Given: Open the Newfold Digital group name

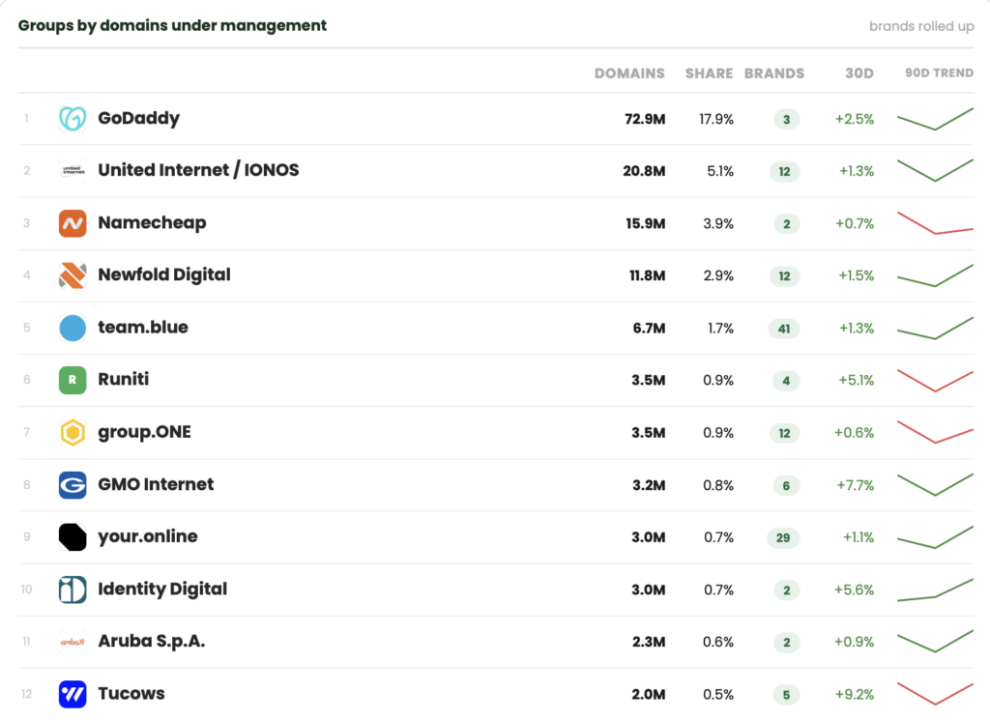Looking at the screenshot, I should [164, 275].
